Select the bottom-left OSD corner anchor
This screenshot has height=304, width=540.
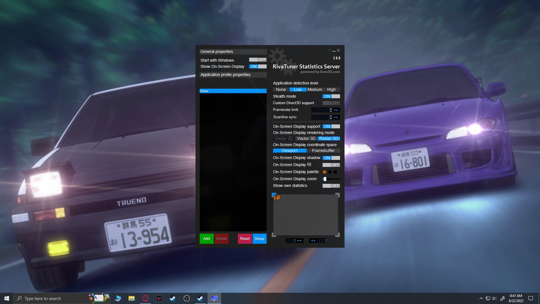[x=274, y=235]
